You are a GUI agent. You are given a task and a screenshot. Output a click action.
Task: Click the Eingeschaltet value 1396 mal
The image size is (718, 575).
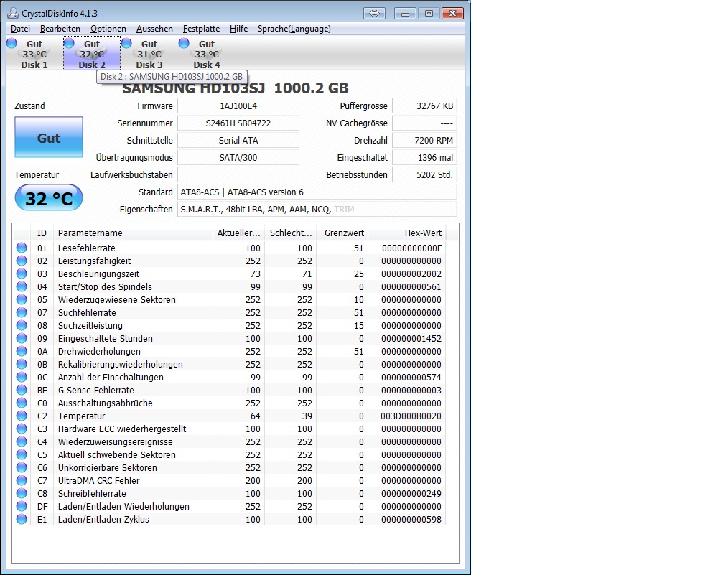coord(424,157)
